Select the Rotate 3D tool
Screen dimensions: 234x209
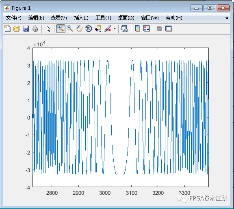(89, 28)
